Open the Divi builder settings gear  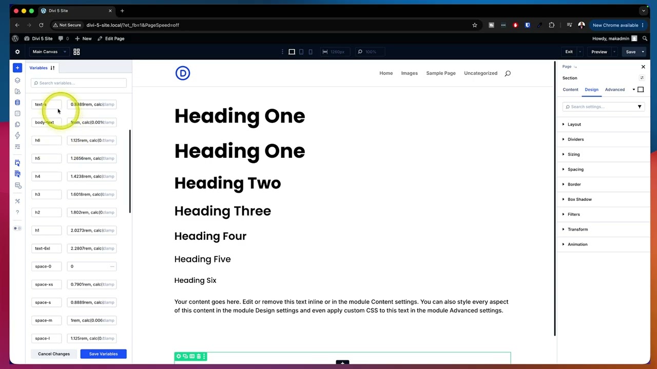click(x=17, y=52)
